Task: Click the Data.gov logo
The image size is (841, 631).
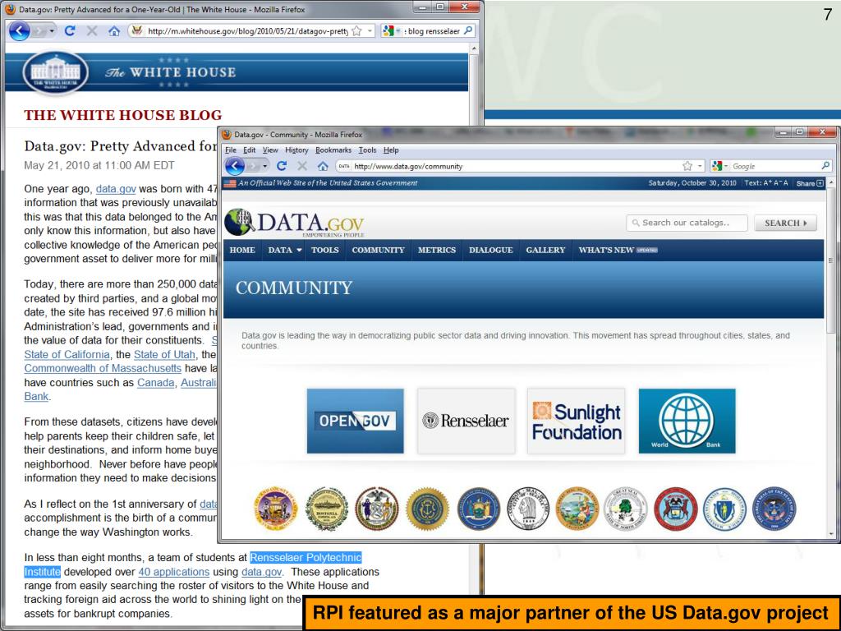Action: click(295, 223)
